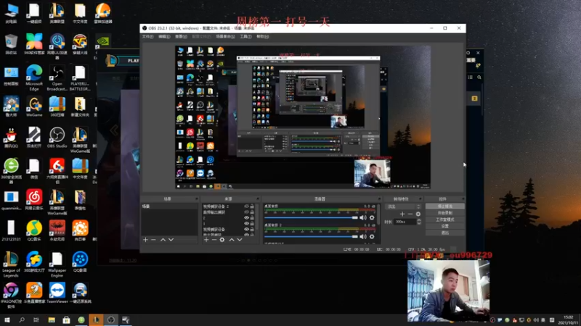
Task: Select the 场景 entry in the scenes list
Action: tap(170, 206)
